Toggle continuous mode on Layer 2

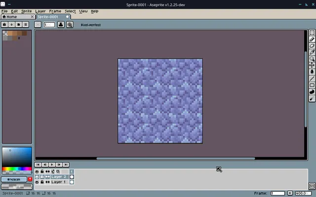tap(47, 177)
